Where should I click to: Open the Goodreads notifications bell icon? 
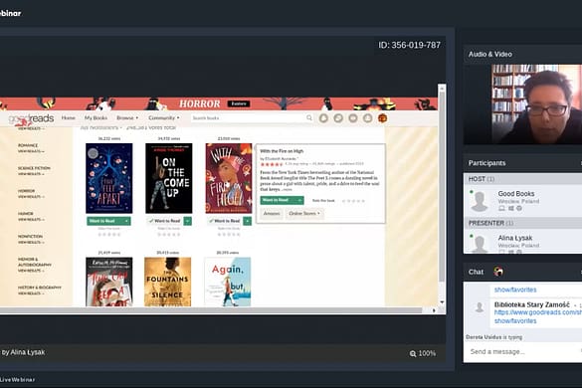323,118
